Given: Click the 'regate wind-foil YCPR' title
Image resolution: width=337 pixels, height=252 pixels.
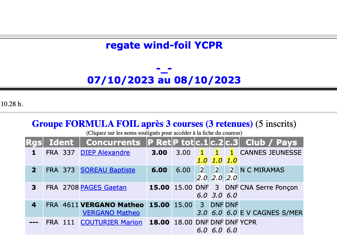Looking at the screenshot, I should point(164,45).
